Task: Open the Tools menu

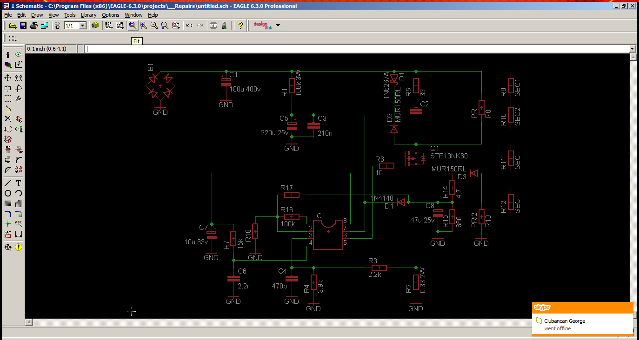Action: coord(70,15)
